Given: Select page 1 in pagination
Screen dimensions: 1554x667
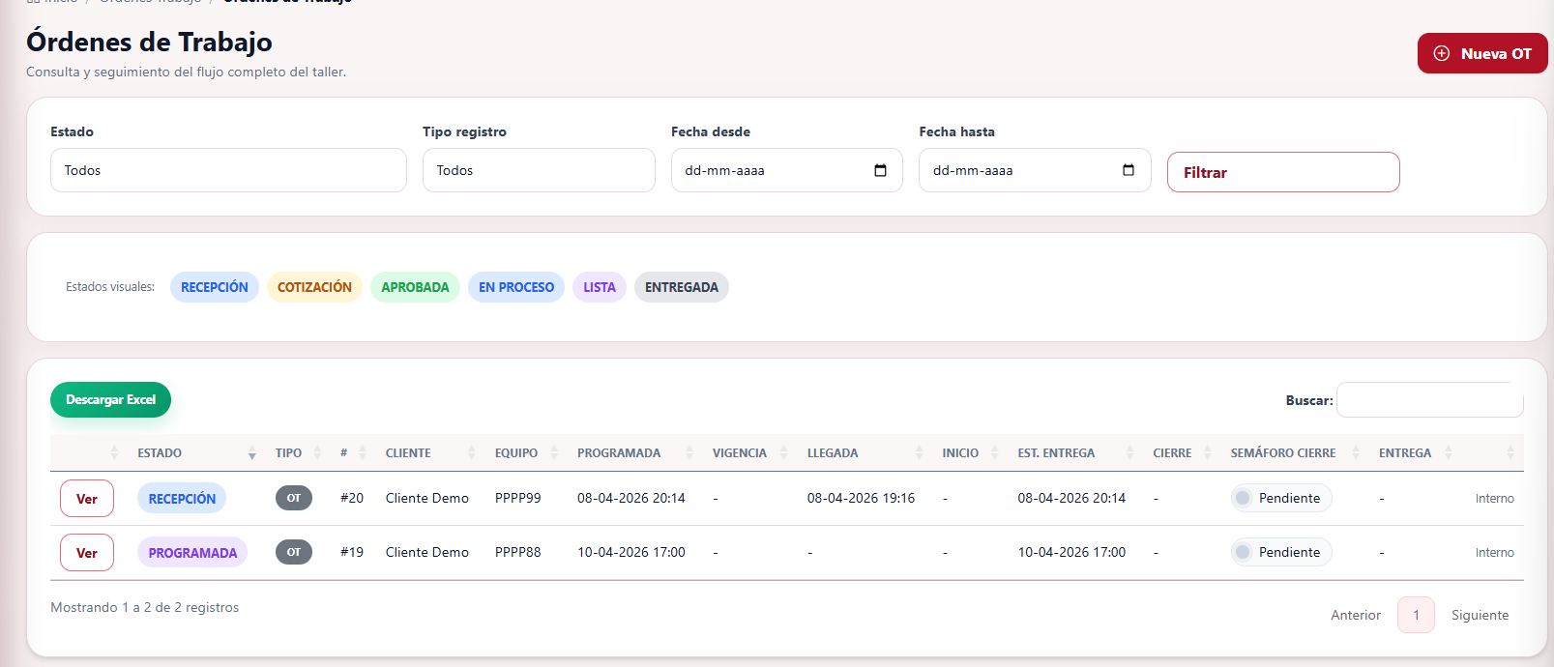Looking at the screenshot, I should (1416, 615).
